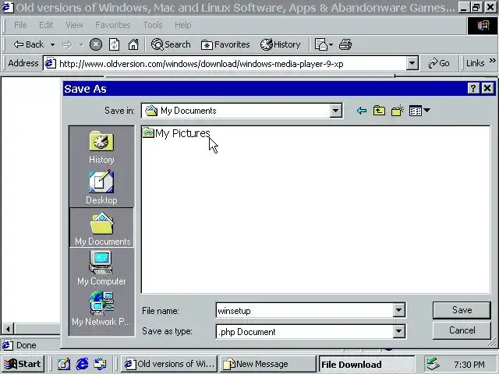Click the Cancel button

[462, 330]
